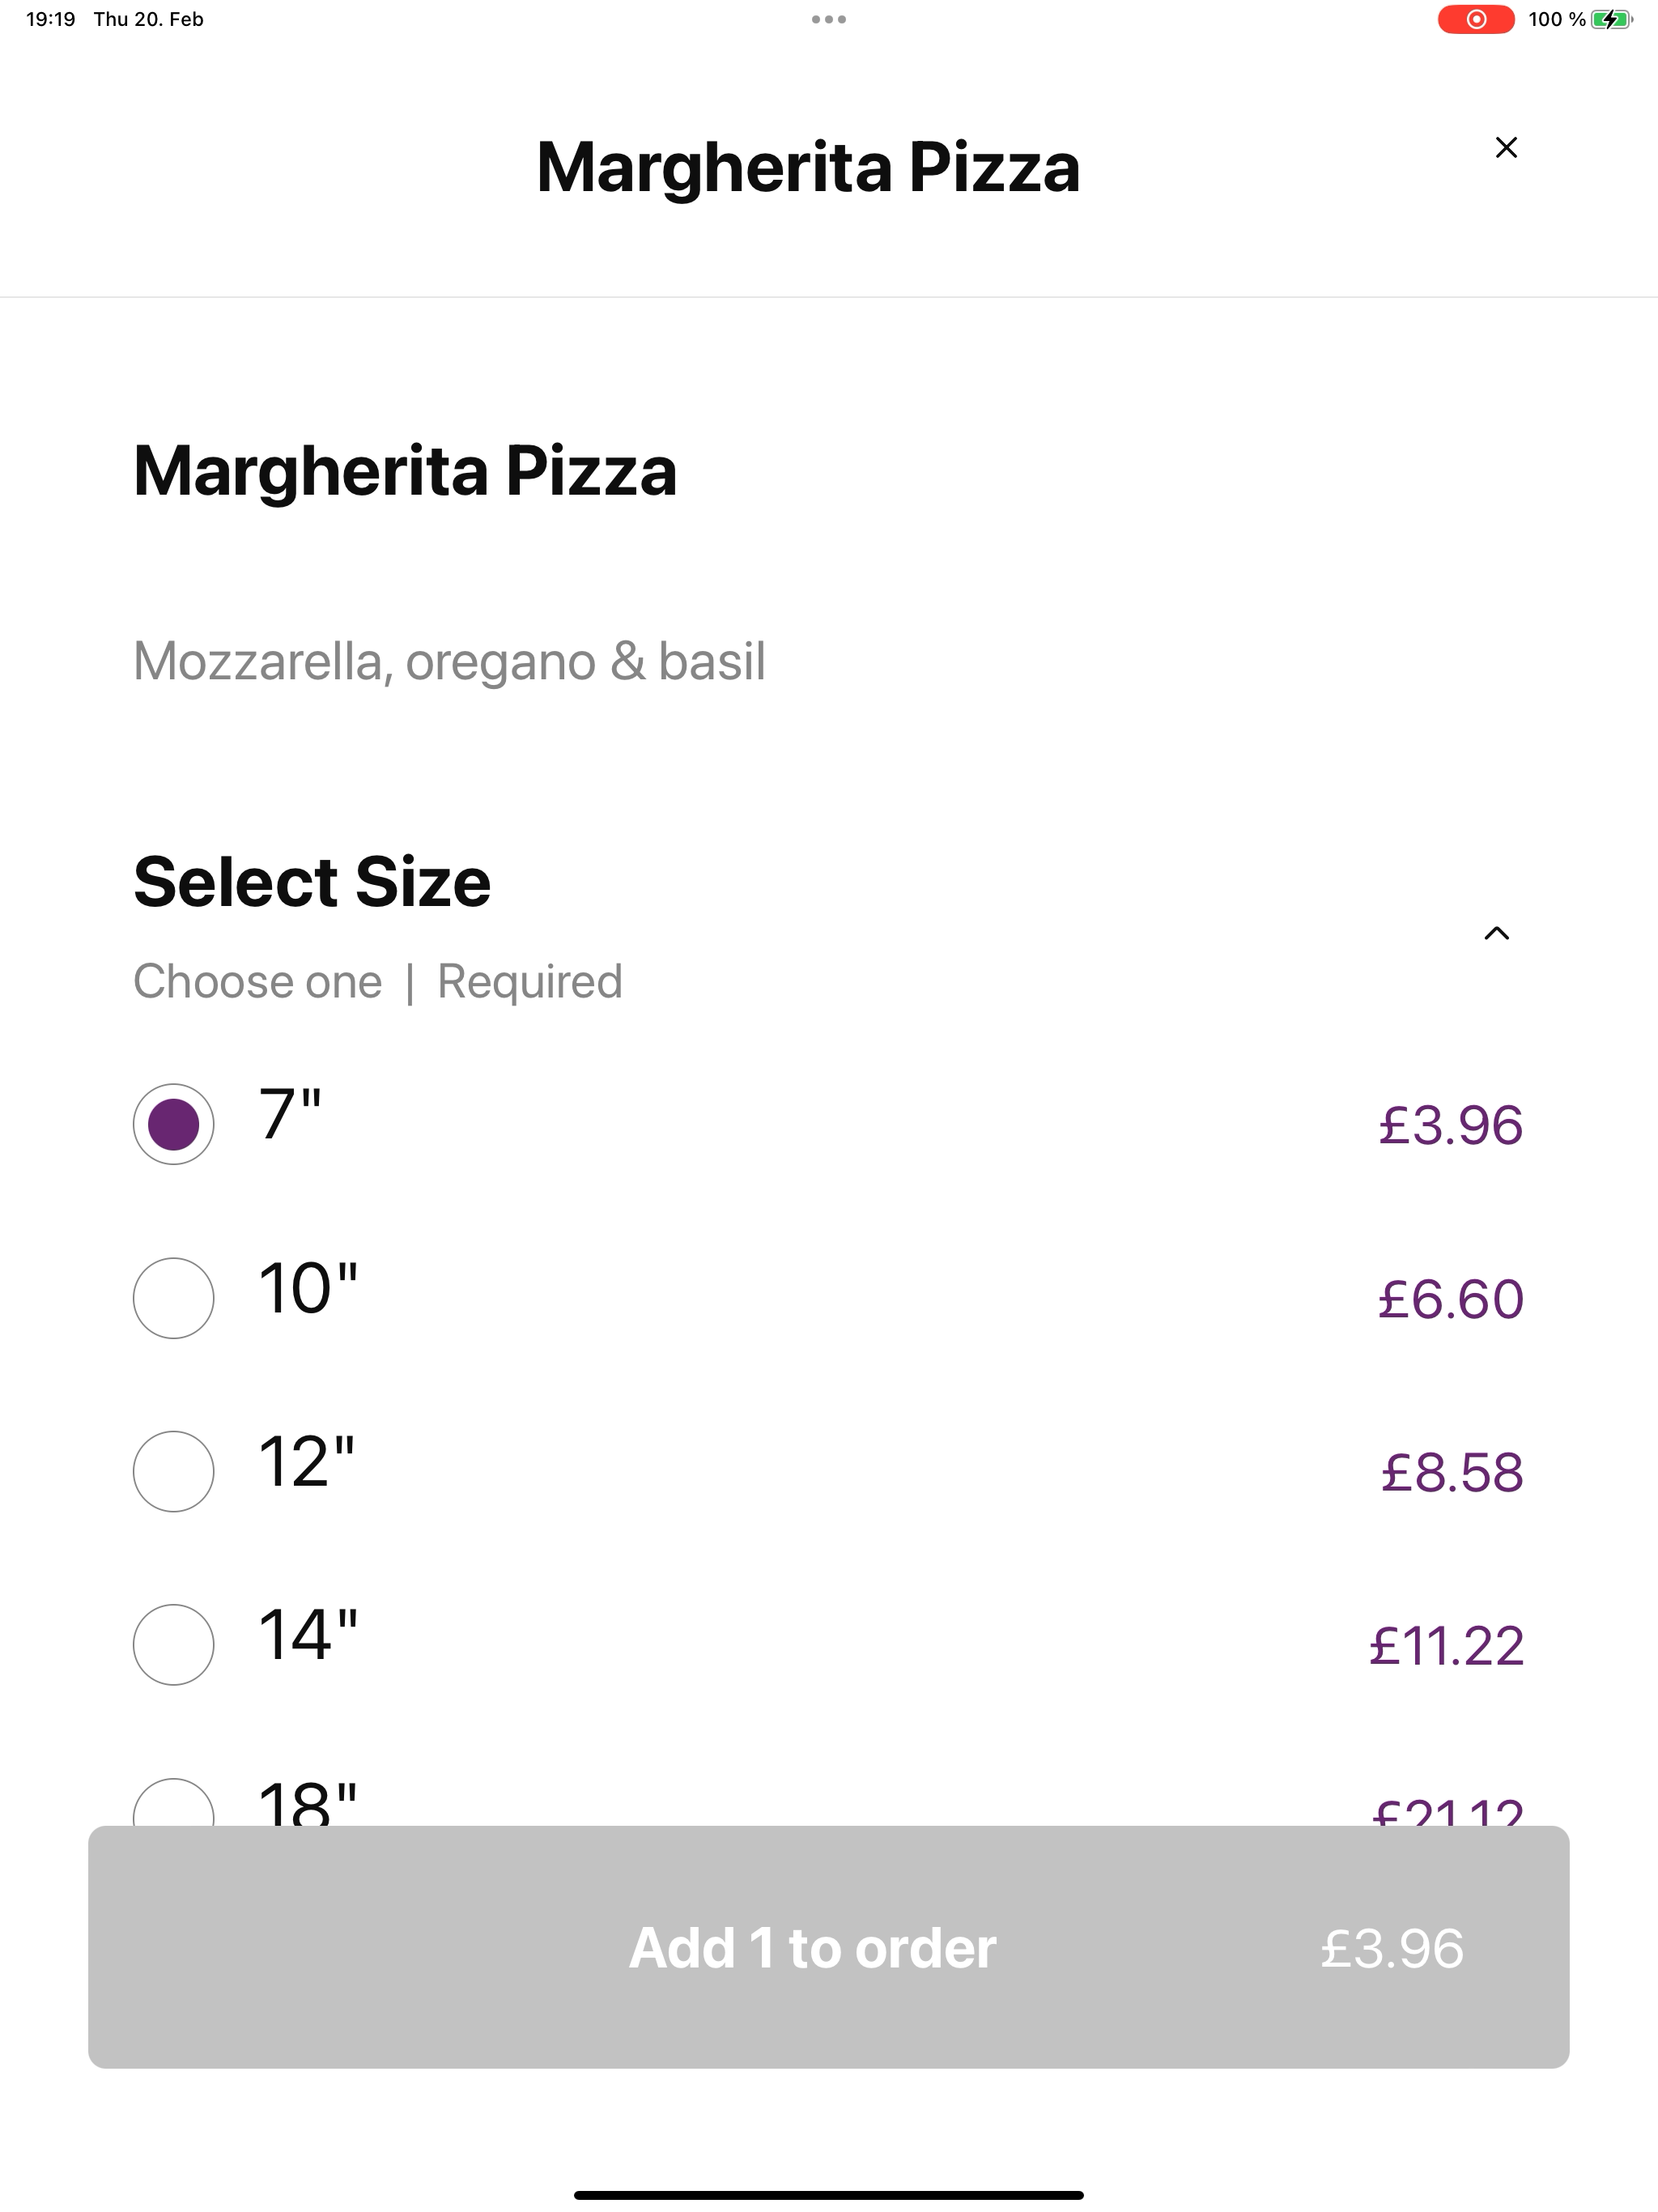Tap the Add 1 to order button

[x=829, y=1947]
